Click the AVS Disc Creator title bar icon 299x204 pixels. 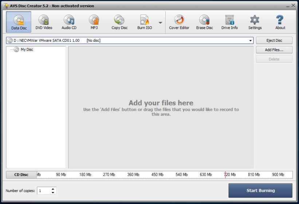click(6, 6)
